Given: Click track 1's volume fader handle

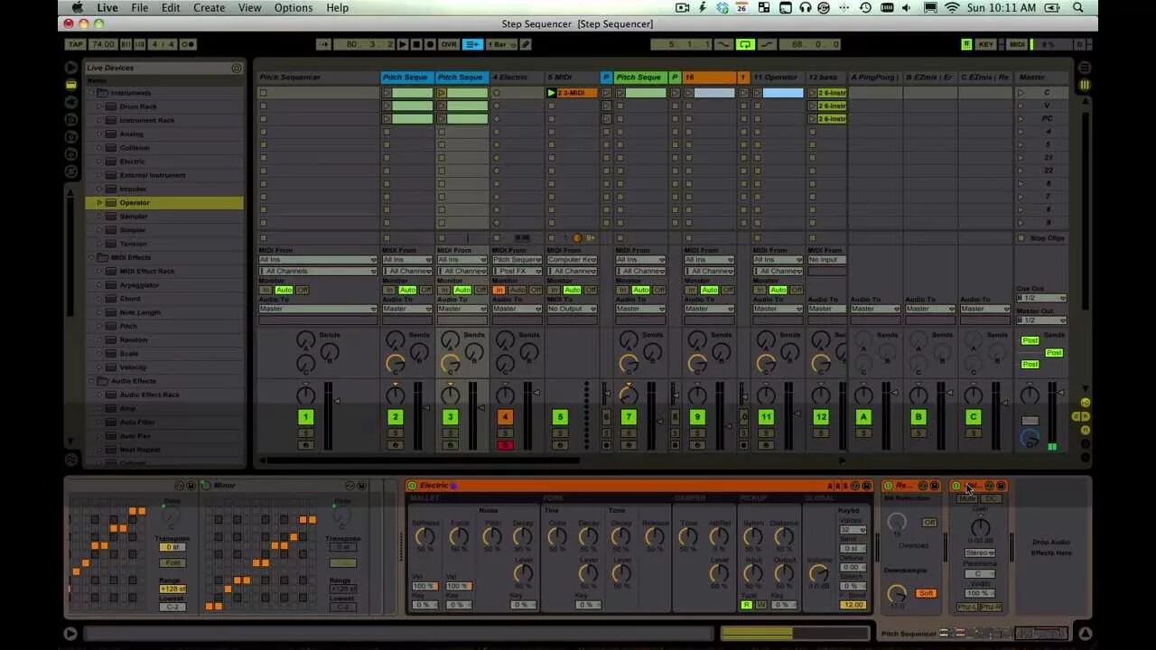Looking at the screenshot, I should (x=337, y=401).
